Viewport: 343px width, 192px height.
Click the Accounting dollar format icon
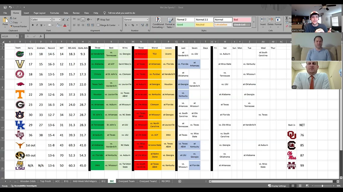126,25
